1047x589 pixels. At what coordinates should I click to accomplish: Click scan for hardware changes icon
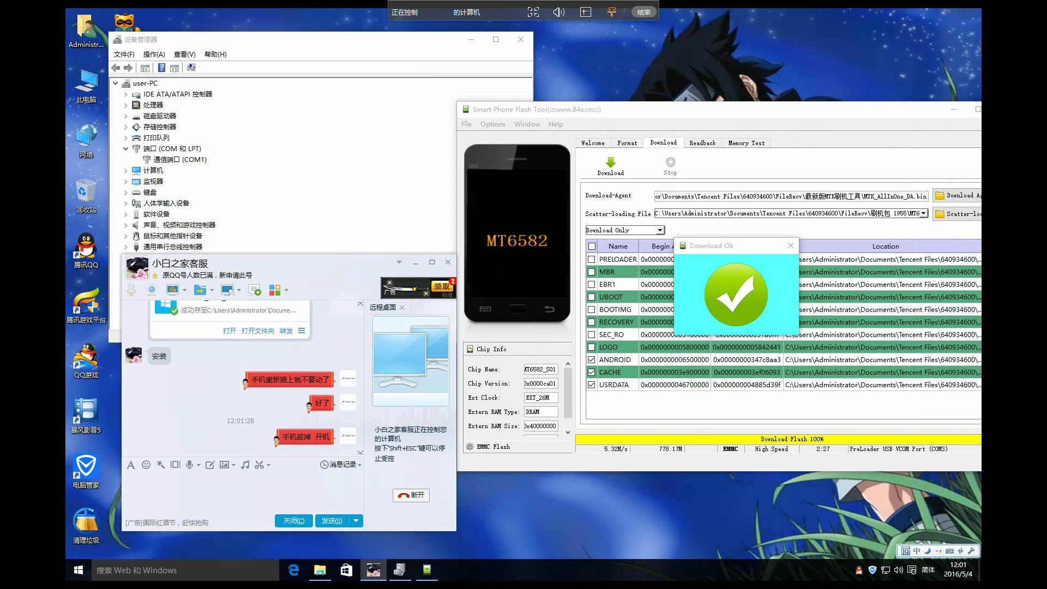point(191,68)
